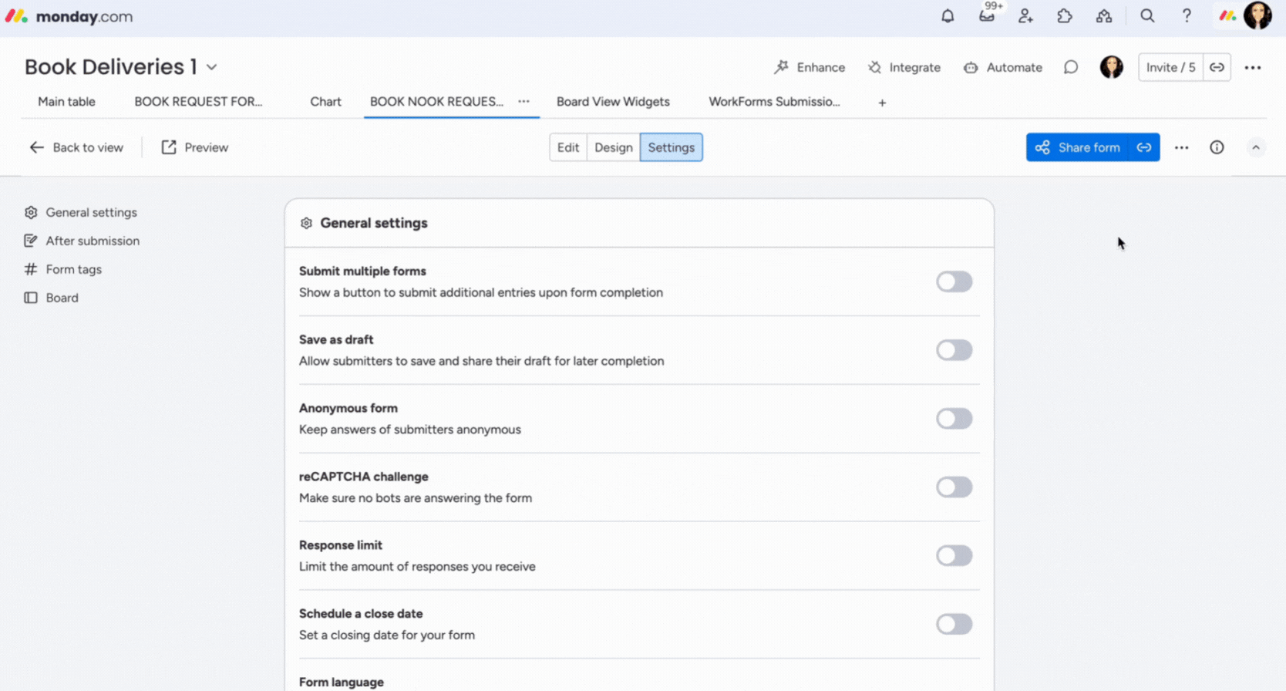Click the General settings panel heading
This screenshot has width=1286, height=691.
374,223
